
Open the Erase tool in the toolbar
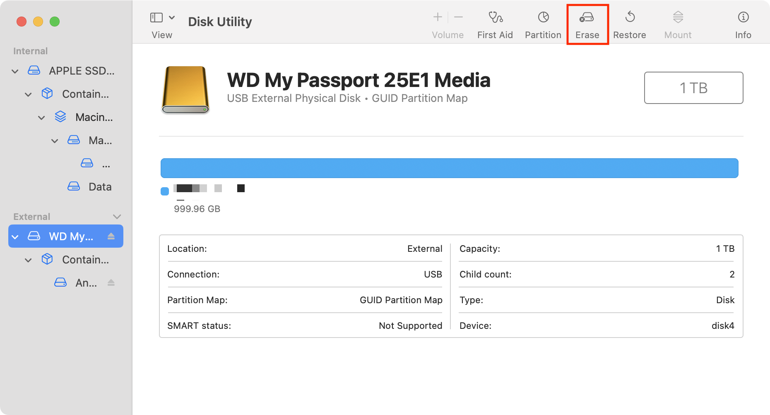click(x=587, y=23)
